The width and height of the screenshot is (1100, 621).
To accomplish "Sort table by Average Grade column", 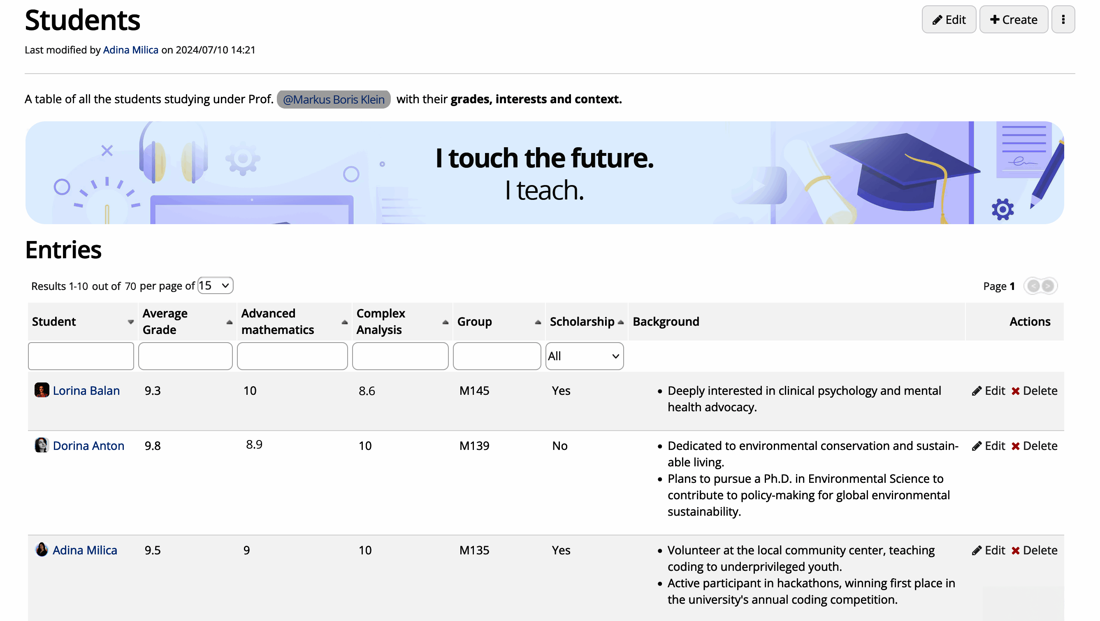I will [x=165, y=321].
